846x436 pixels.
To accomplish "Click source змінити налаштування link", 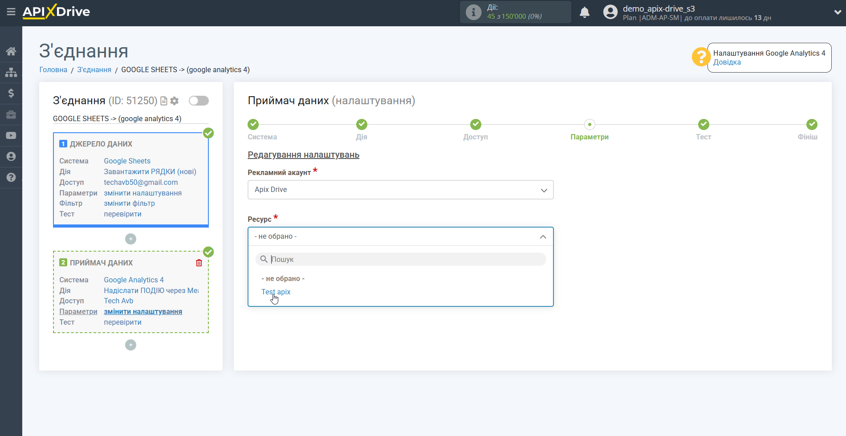I will [x=142, y=193].
